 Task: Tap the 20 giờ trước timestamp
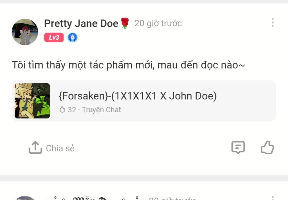click(x=158, y=23)
